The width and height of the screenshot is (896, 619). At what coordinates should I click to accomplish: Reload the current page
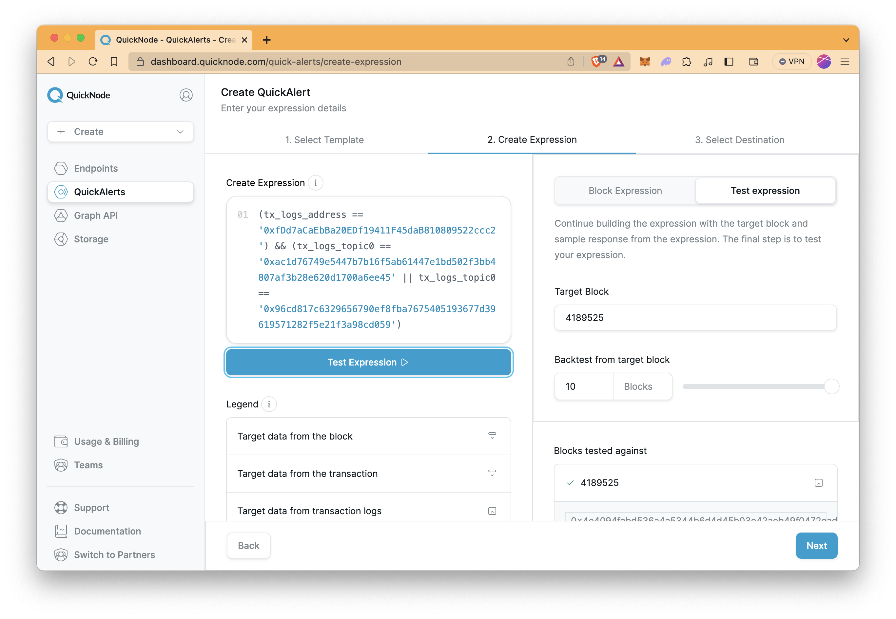pyautogui.click(x=93, y=62)
